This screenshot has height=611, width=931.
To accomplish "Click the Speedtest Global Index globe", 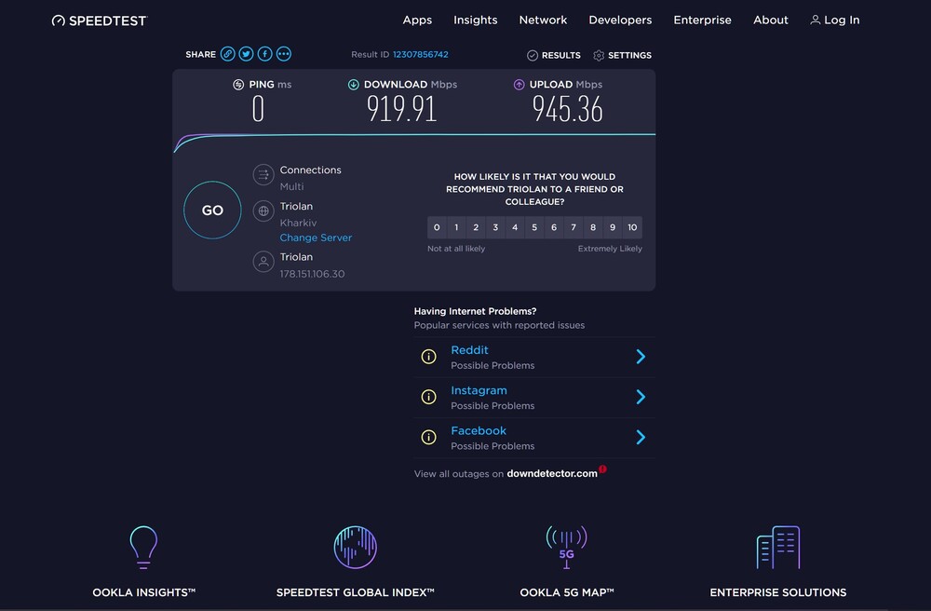I will 355,548.
